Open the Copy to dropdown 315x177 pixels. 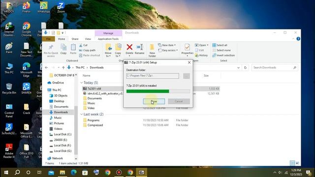point(118,55)
